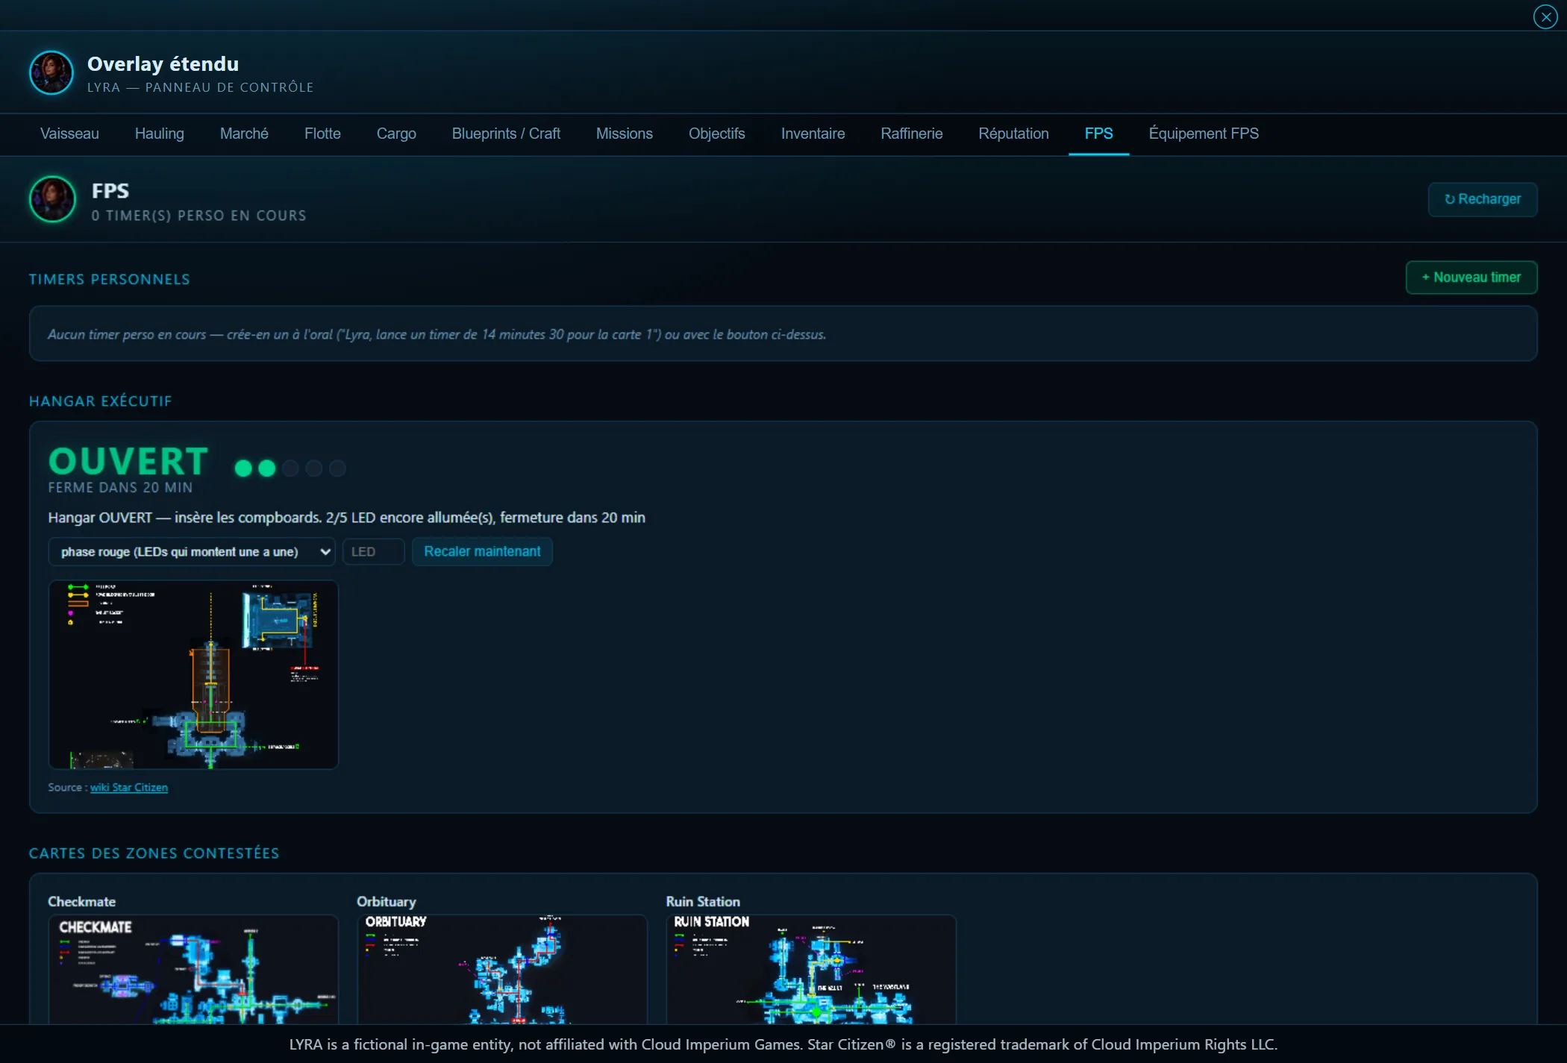The image size is (1567, 1063).
Task: Follow the wiki Star Citizen source link
Action: [x=129, y=788]
